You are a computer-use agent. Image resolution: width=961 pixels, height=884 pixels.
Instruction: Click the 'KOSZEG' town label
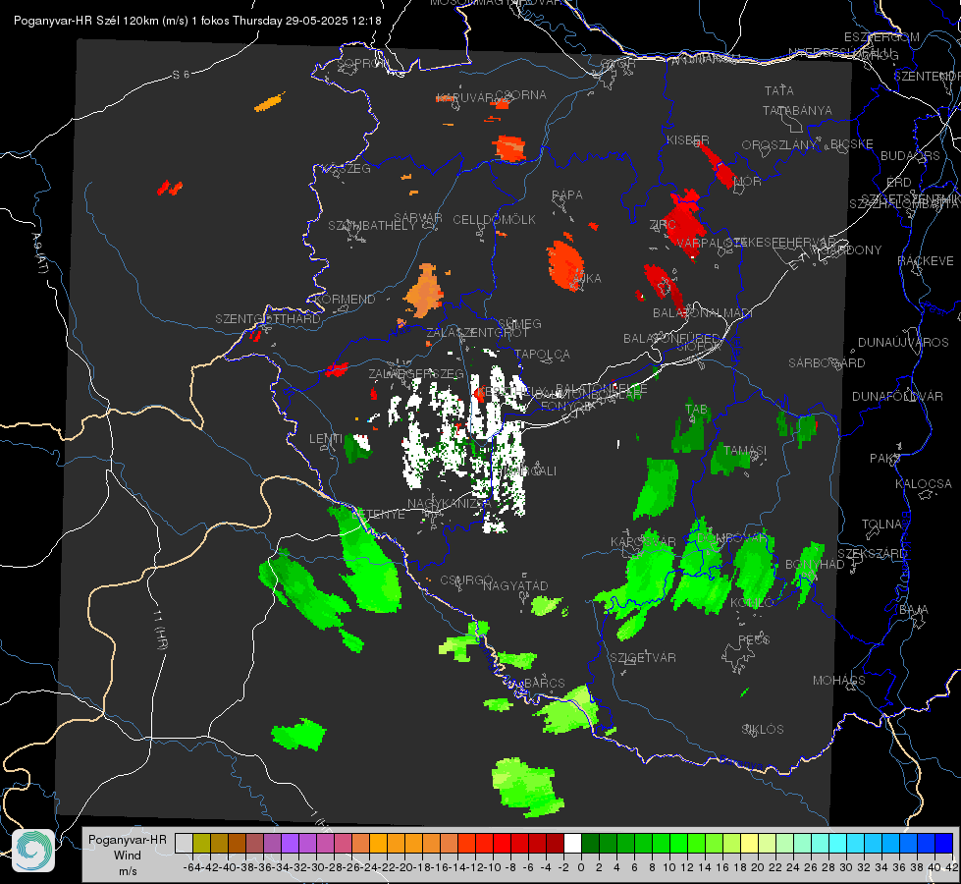(x=347, y=168)
